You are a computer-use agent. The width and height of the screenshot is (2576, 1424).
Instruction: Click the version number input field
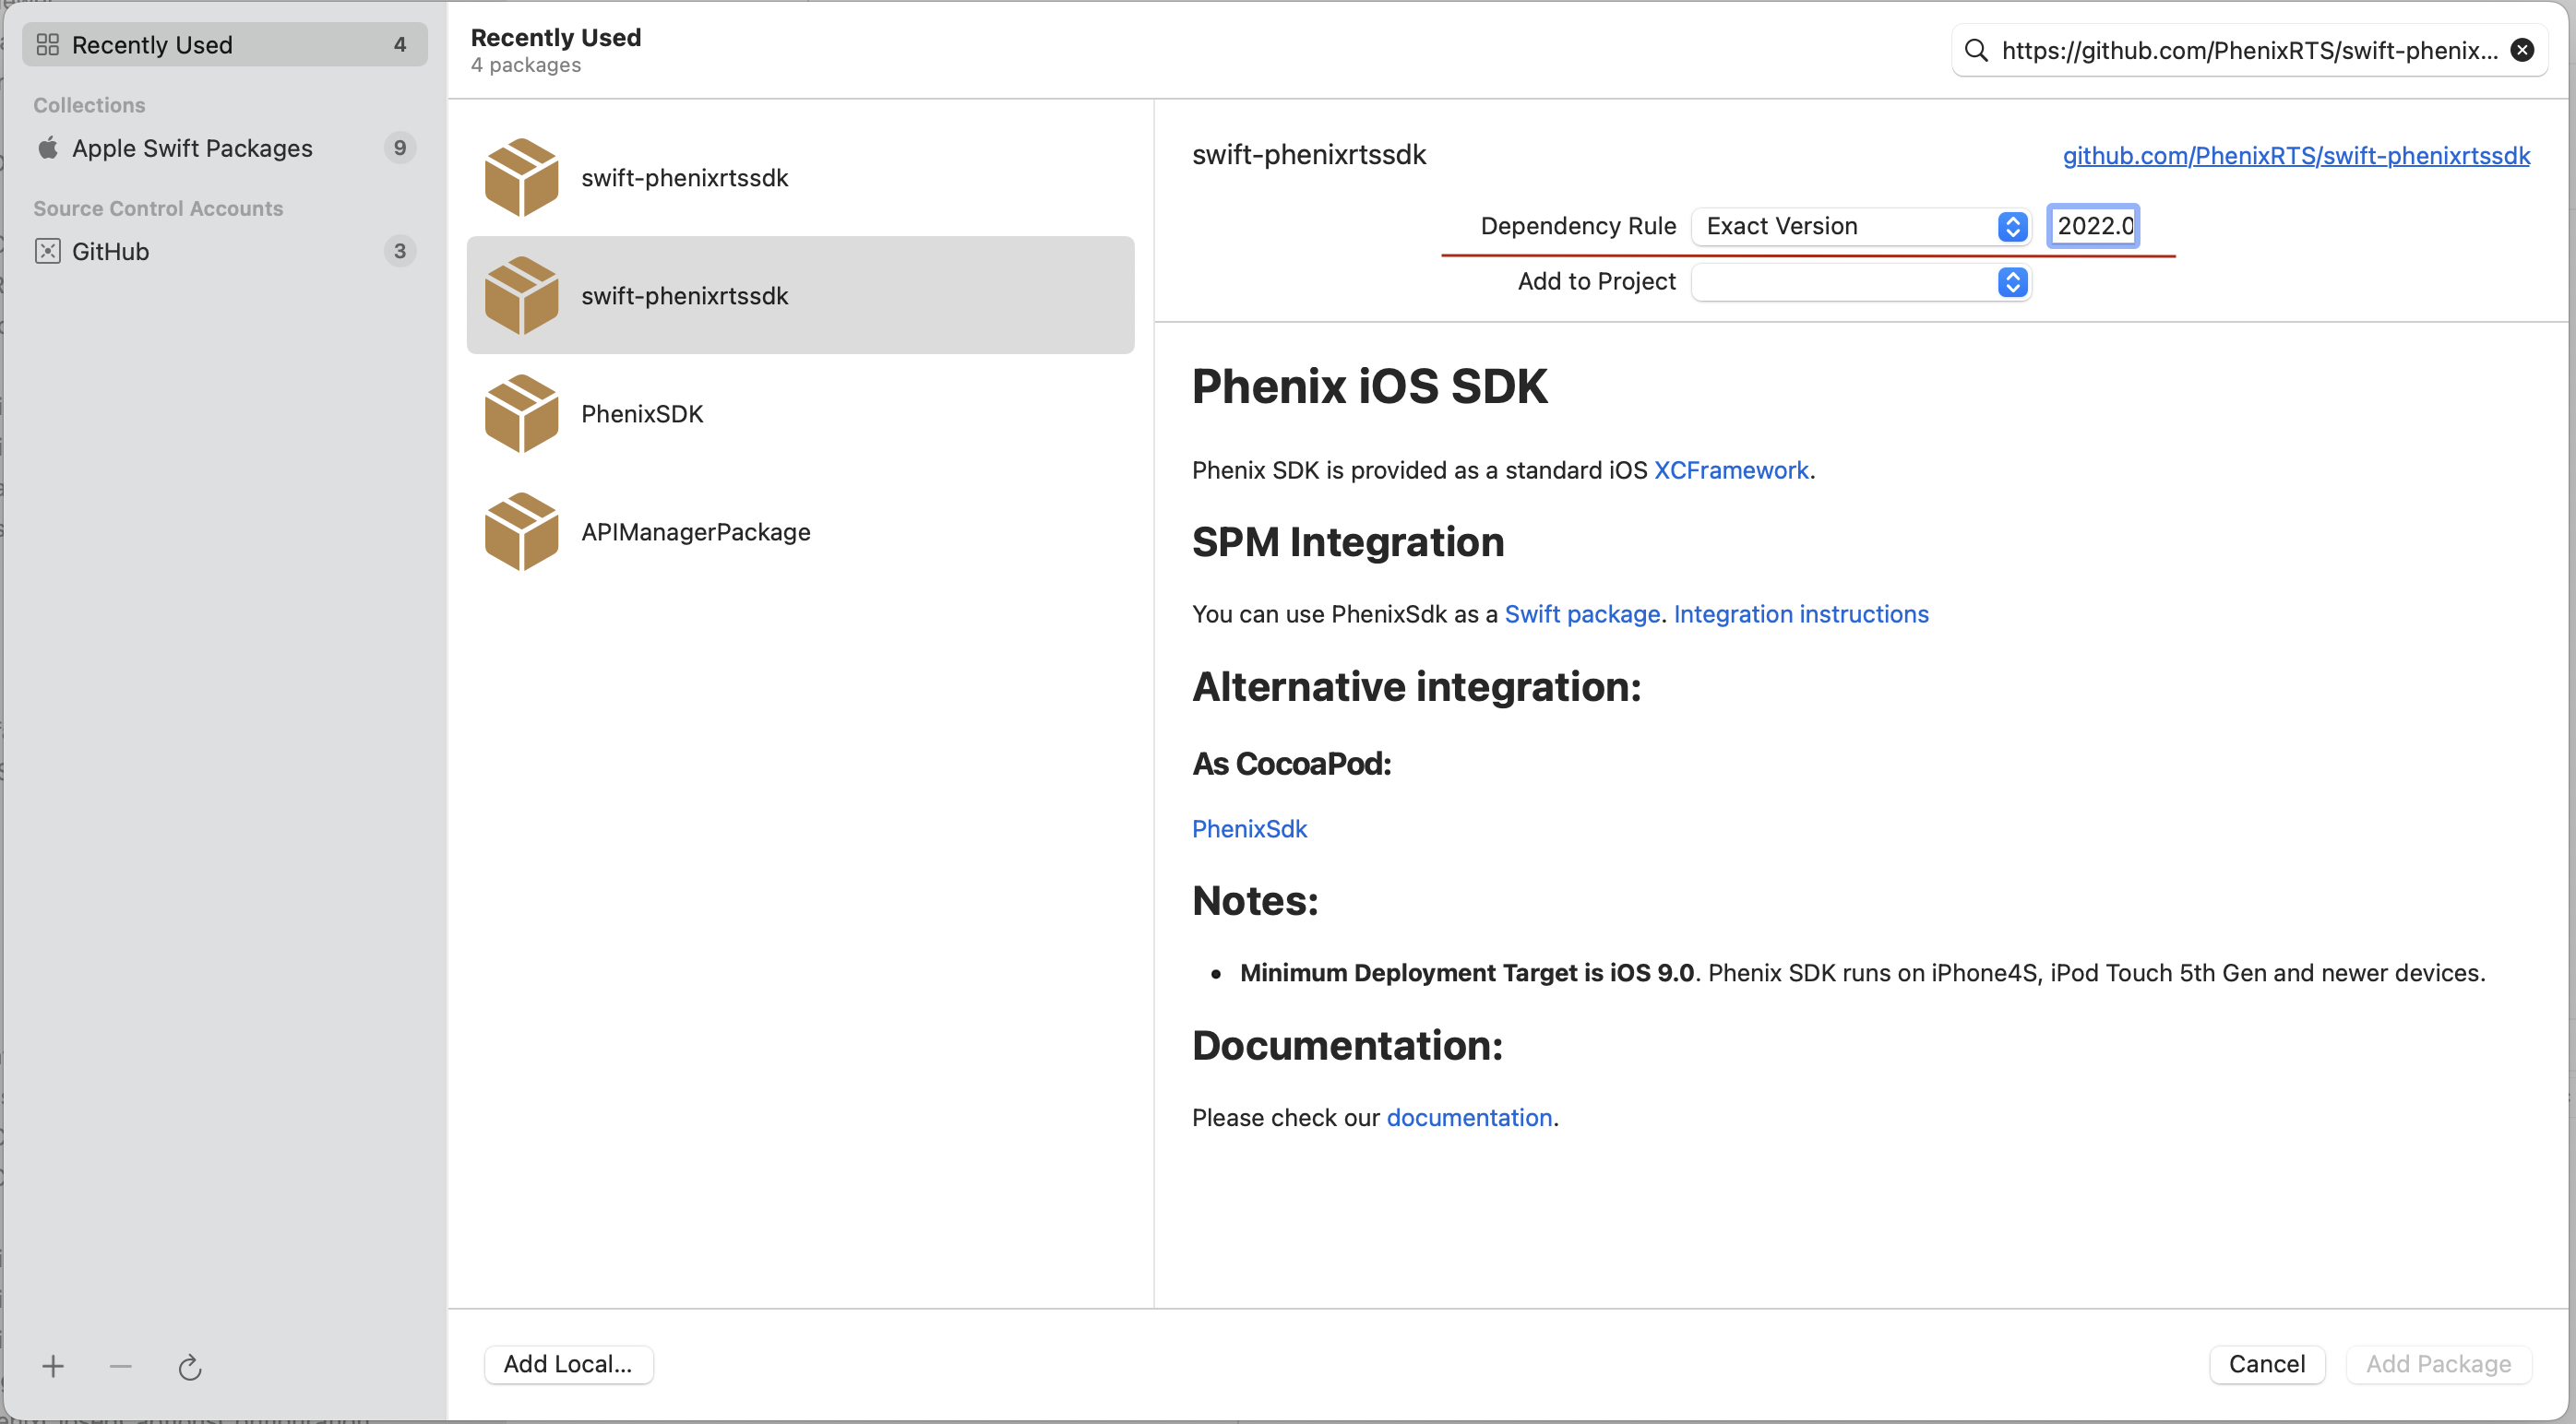click(x=2093, y=226)
